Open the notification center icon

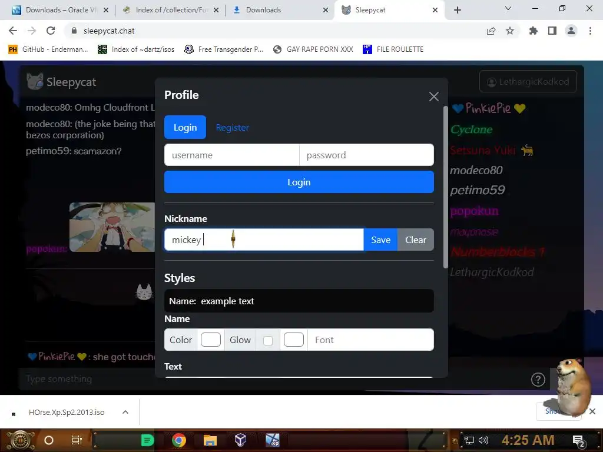[579, 441]
